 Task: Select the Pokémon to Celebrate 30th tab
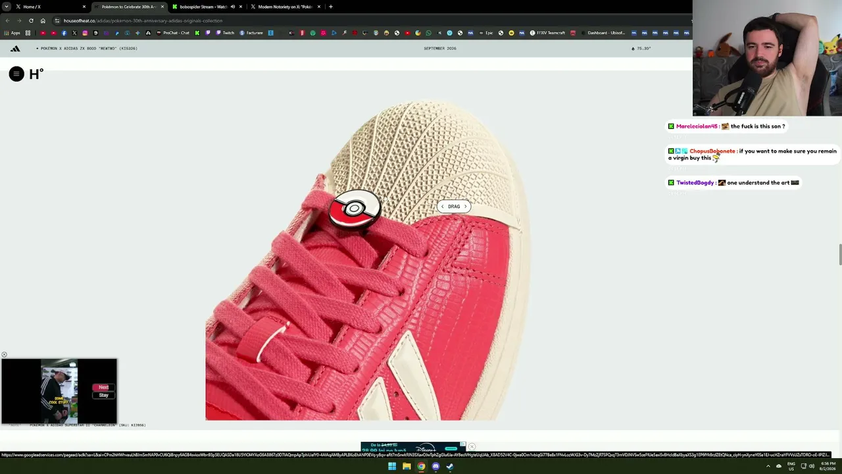[x=128, y=7]
